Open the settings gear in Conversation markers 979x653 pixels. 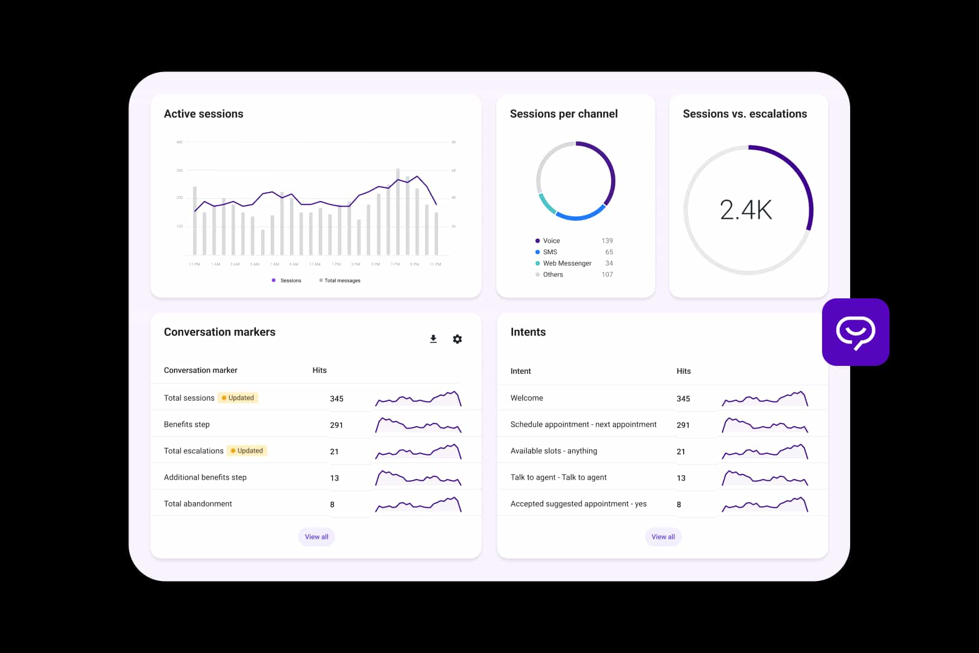point(457,339)
